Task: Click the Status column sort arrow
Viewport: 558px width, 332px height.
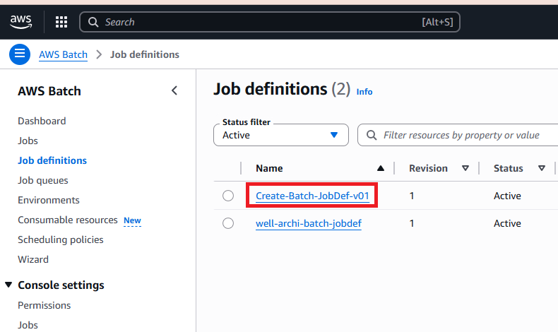Action: (x=541, y=168)
